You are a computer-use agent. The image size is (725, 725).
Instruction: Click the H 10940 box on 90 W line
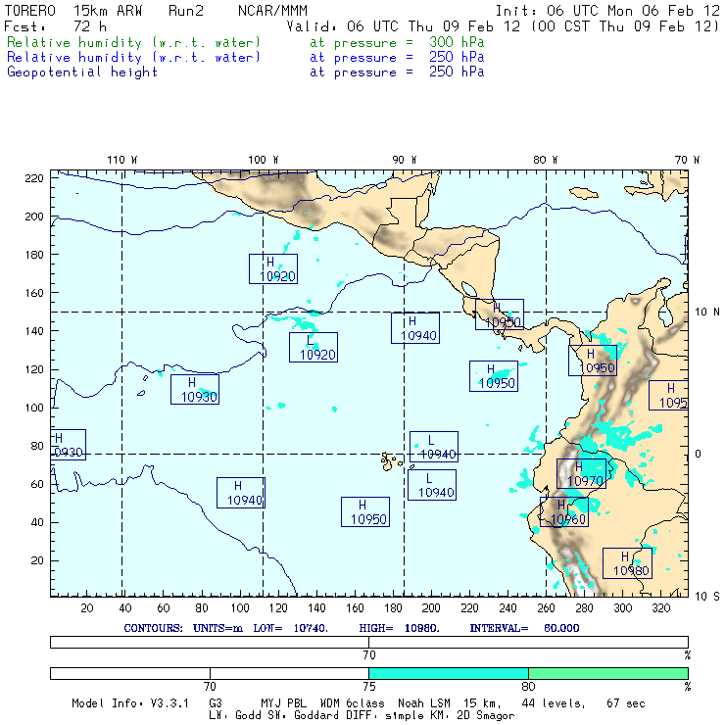(414, 328)
